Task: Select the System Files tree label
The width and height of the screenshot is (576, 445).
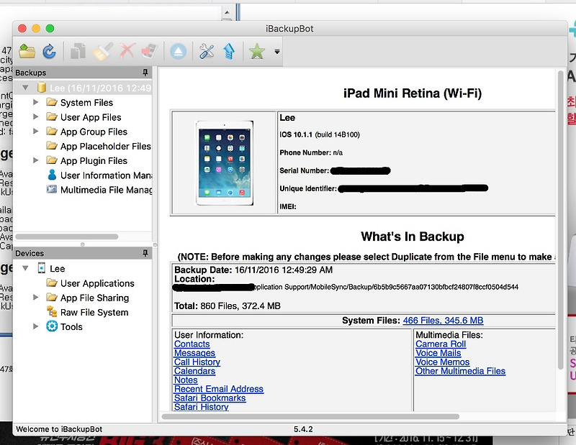Action: click(86, 102)
